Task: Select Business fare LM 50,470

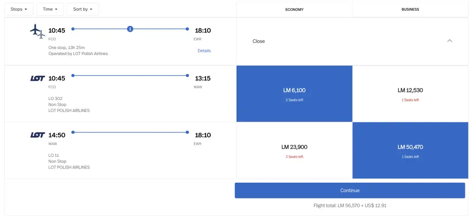Action: point(410,150)
